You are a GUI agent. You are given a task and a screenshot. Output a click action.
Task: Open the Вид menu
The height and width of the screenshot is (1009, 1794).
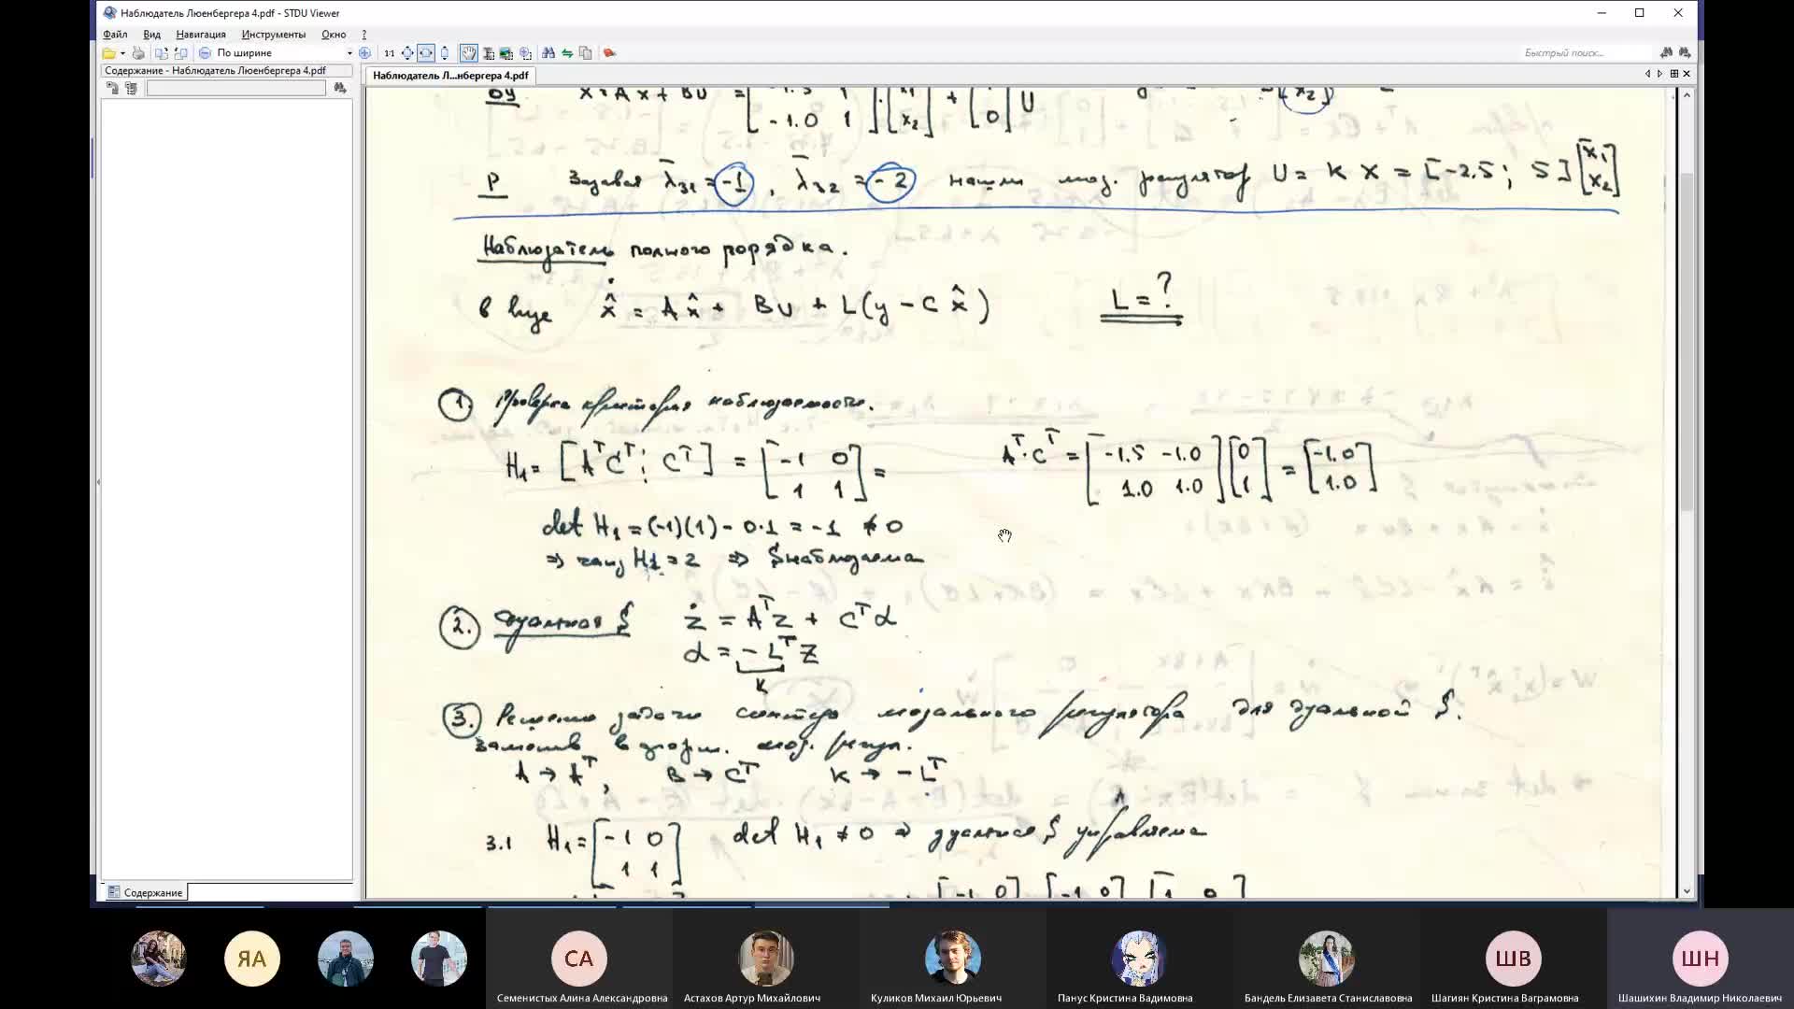tap(151, 35)
